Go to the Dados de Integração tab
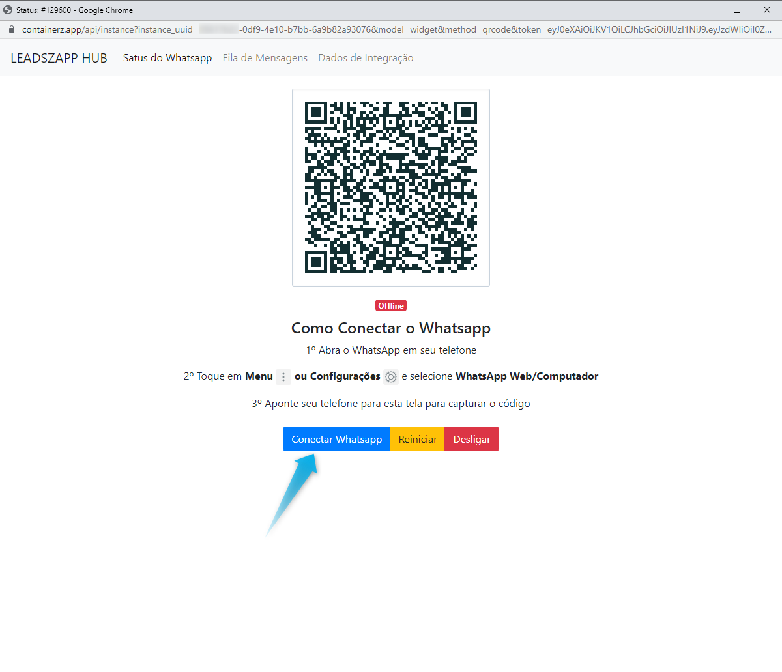 pos(366,58)
